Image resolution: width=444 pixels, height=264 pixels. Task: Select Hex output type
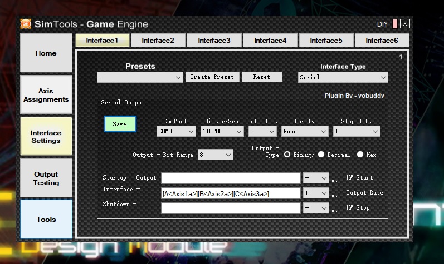(x=360, y=155)
